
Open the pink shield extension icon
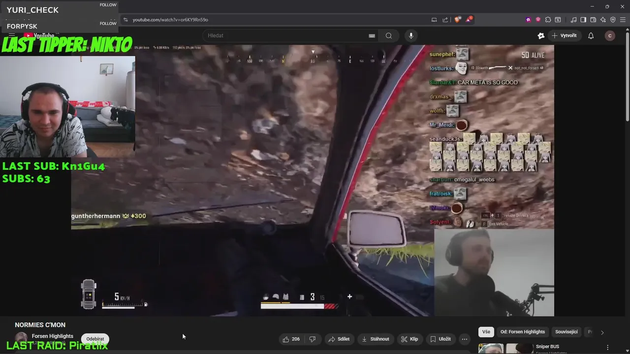coord(538,20)
